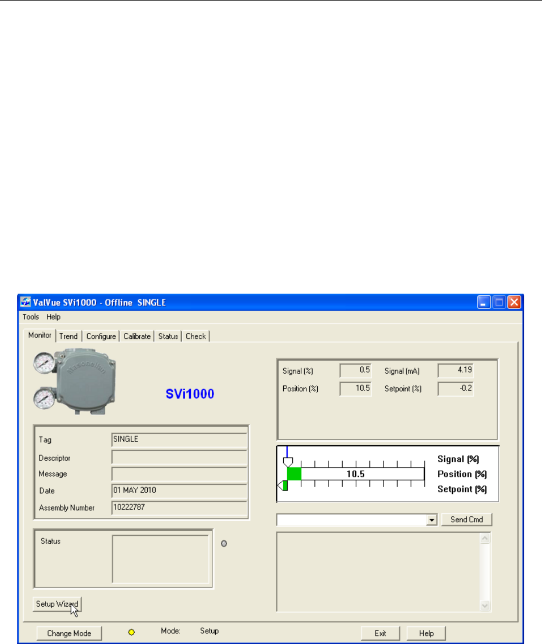Image resolution: width=542 pixels, height=644 pixels.
Task: Click the SVi1000 positioner device image
Action: (75, 381)
